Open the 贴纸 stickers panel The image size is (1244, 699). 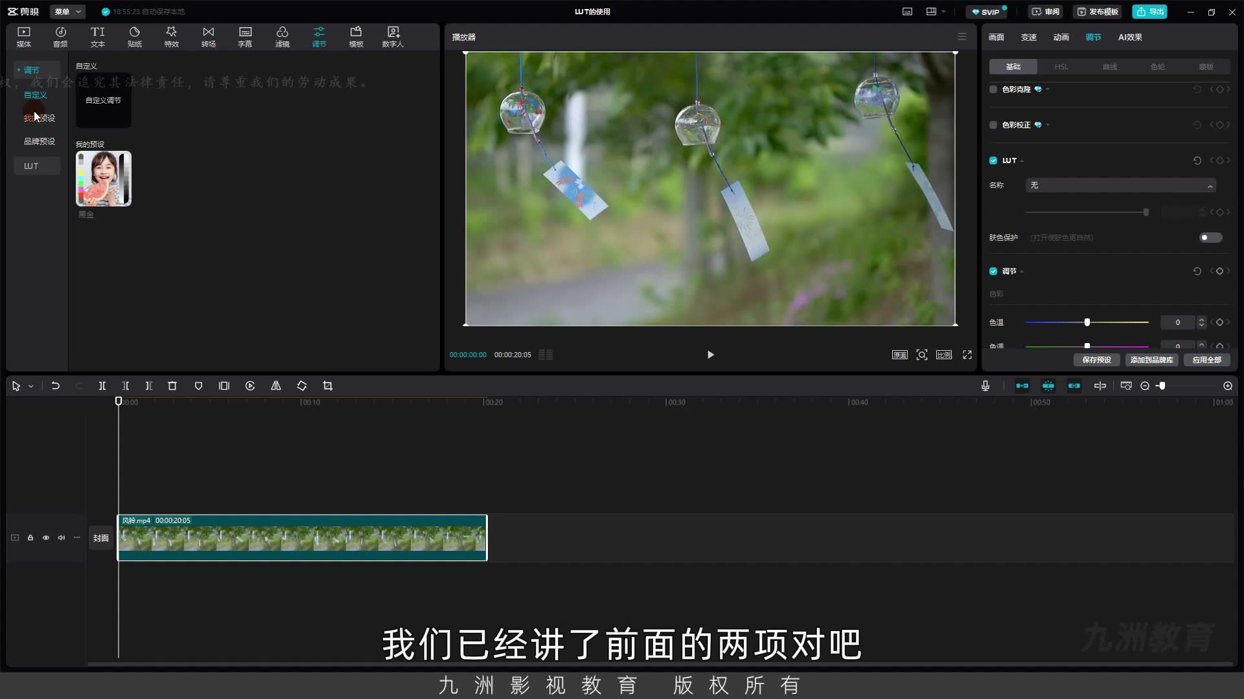pyautogui.click(x=135, y=37)
